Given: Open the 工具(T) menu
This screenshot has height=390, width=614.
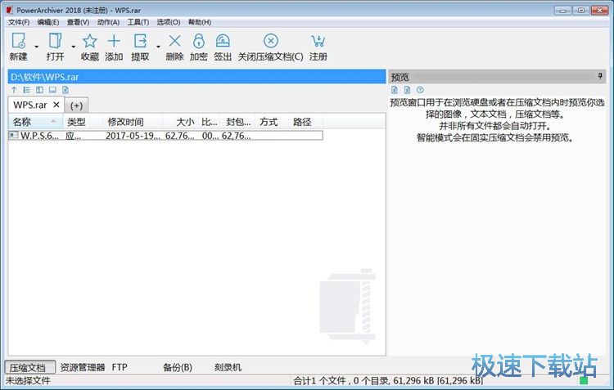Looking at the screenshot, I should [x=138, y=22].
